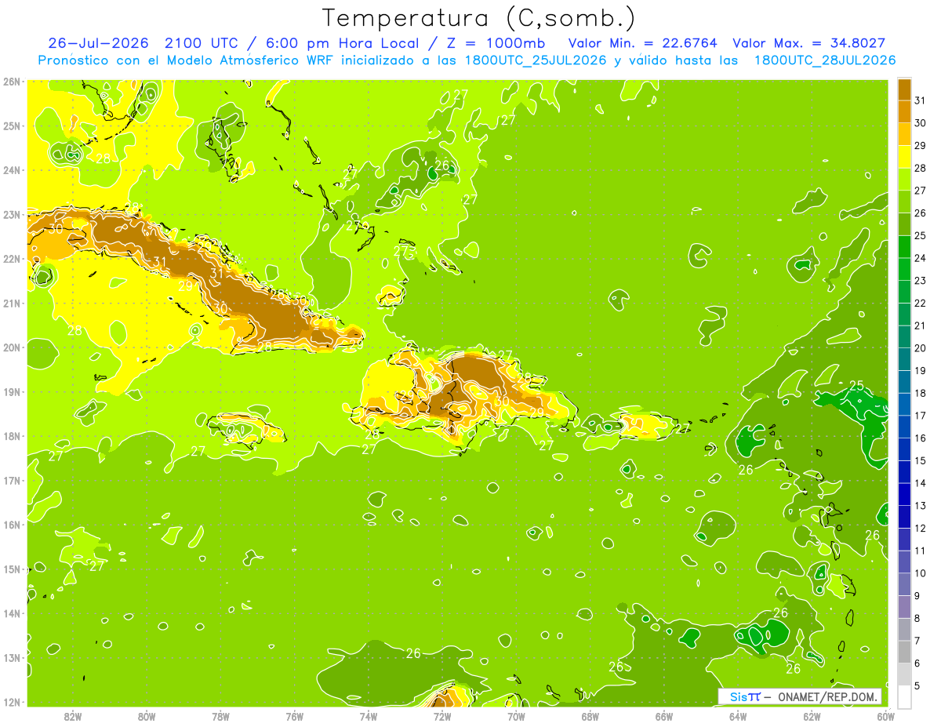Screen dimensions: 941x727
Task: Click the contour label '25' on the map
Action: [856, 386]
